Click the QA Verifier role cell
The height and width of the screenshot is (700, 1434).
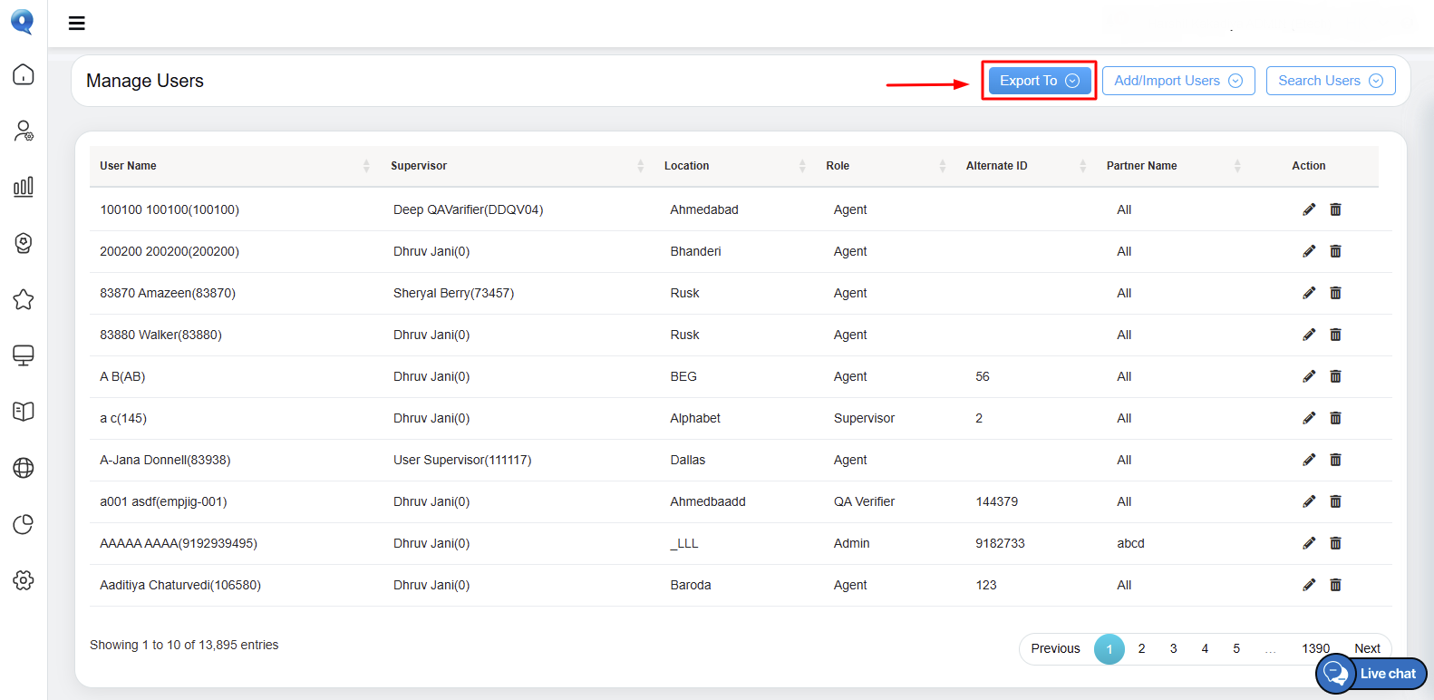tap(864, 501)
